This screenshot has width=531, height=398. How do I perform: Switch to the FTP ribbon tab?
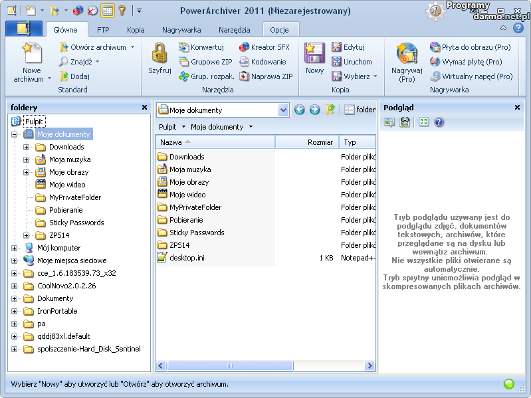point(103,30)
